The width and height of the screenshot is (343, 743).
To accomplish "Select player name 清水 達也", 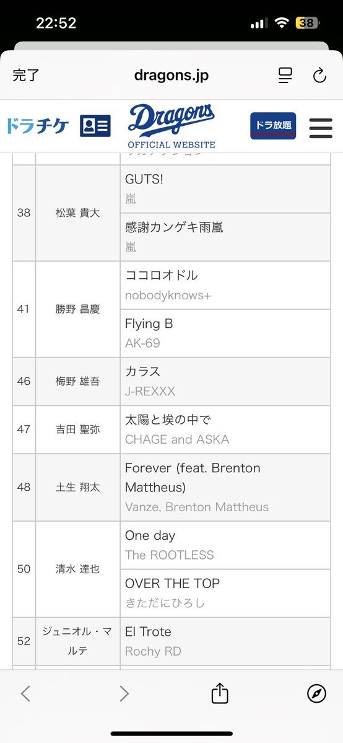I will point(77,569).
